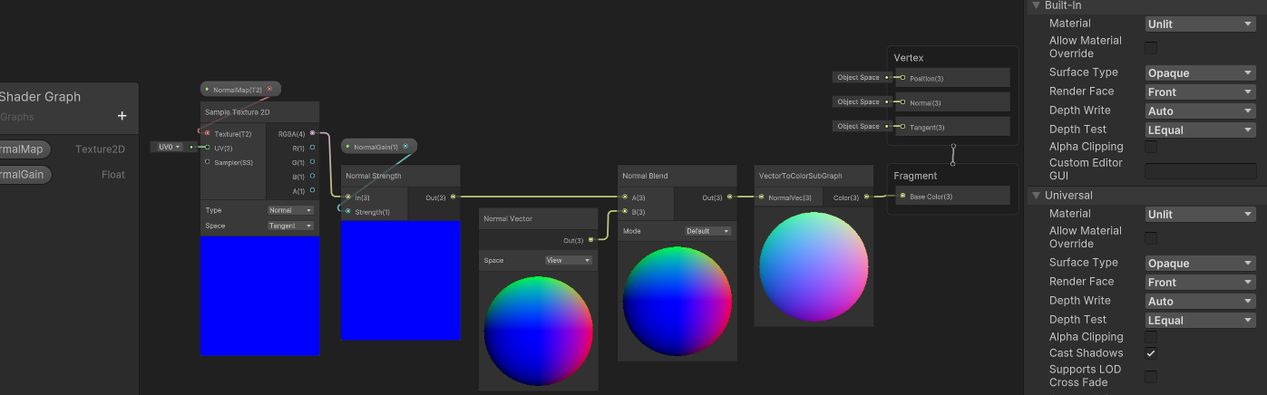Screen dimensions: 1267x395
Task: Click Vertex Normal(3) port
Action: click(x=902, y=102)
